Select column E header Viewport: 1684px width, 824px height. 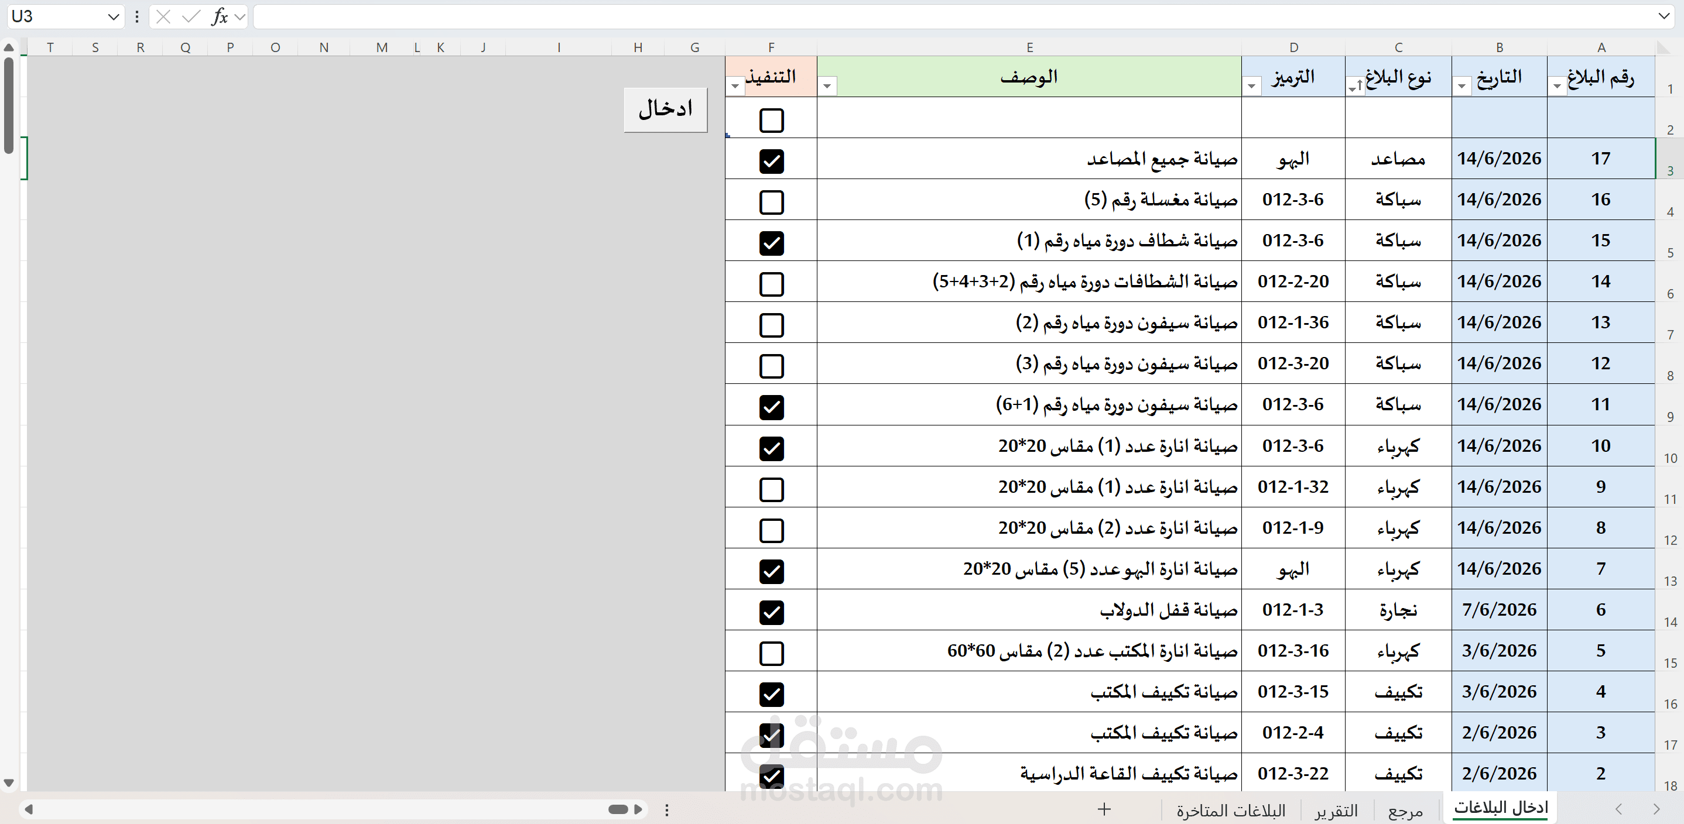[x=1029, y=47]
